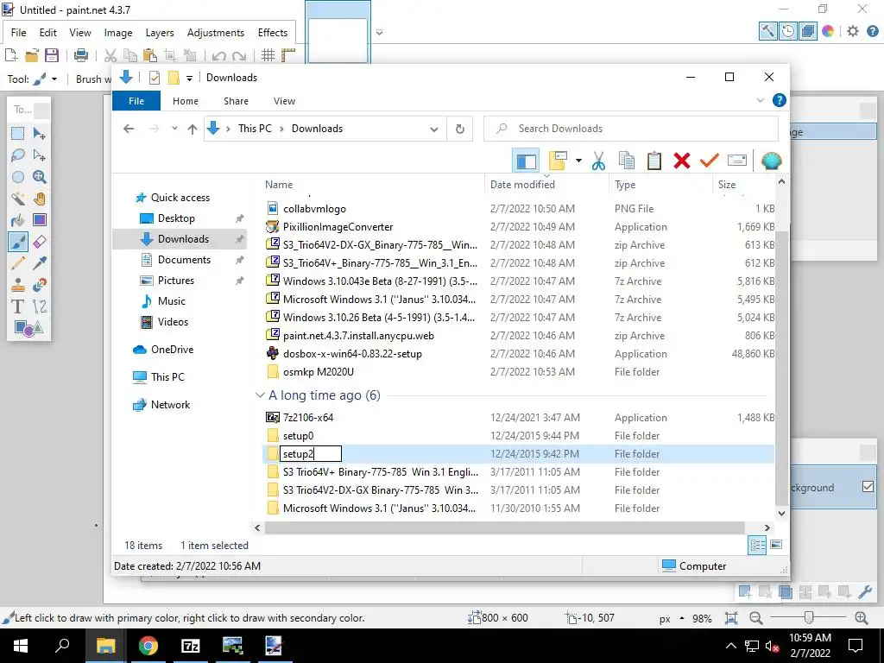Screen dimensions: 884x663
Task: Search Downloads input field
Action: (x=631, y=129)
